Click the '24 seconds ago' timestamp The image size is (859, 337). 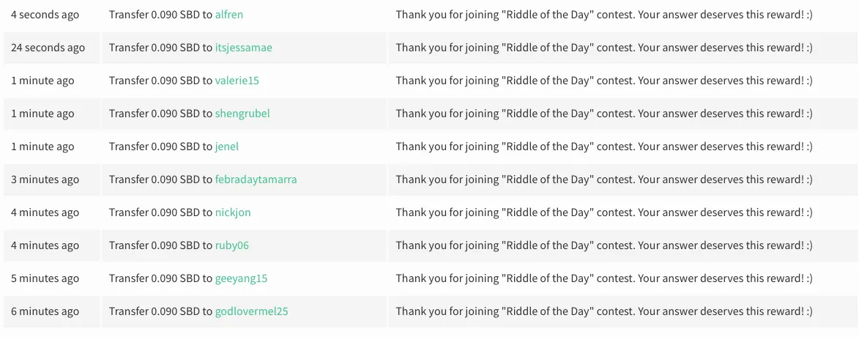(x=48, y=48)
